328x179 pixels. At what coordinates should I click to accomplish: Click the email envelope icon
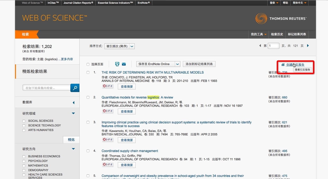coord(124,64)
